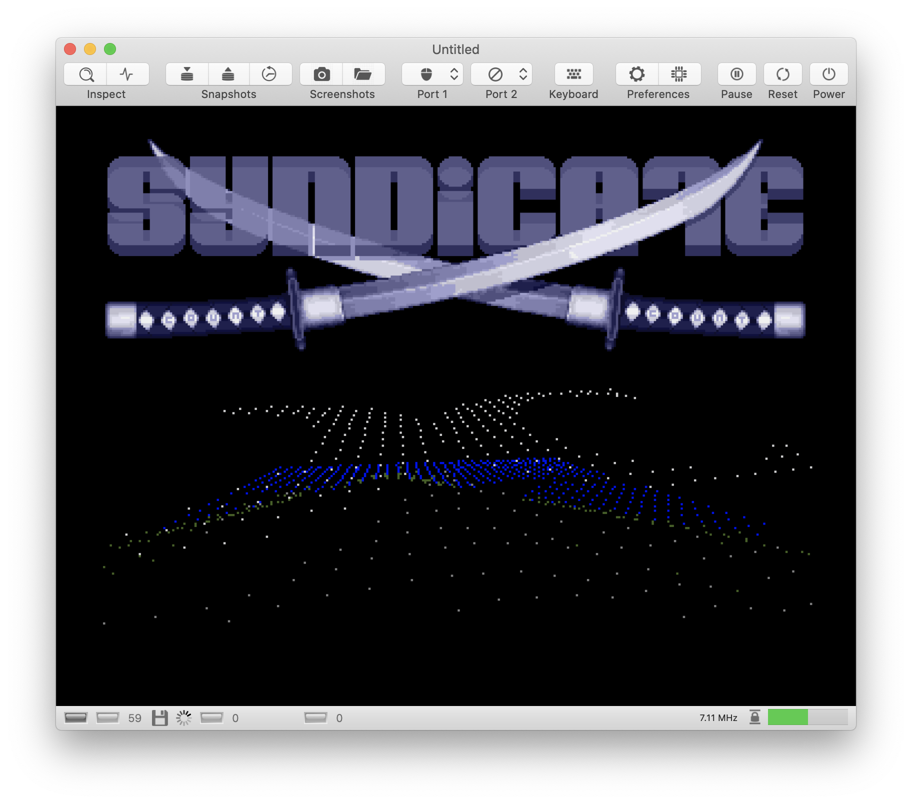This screenshot has height=804, width=912.
Task: Click the cylinder number 59 in status bar
Action: click(135, 718)
